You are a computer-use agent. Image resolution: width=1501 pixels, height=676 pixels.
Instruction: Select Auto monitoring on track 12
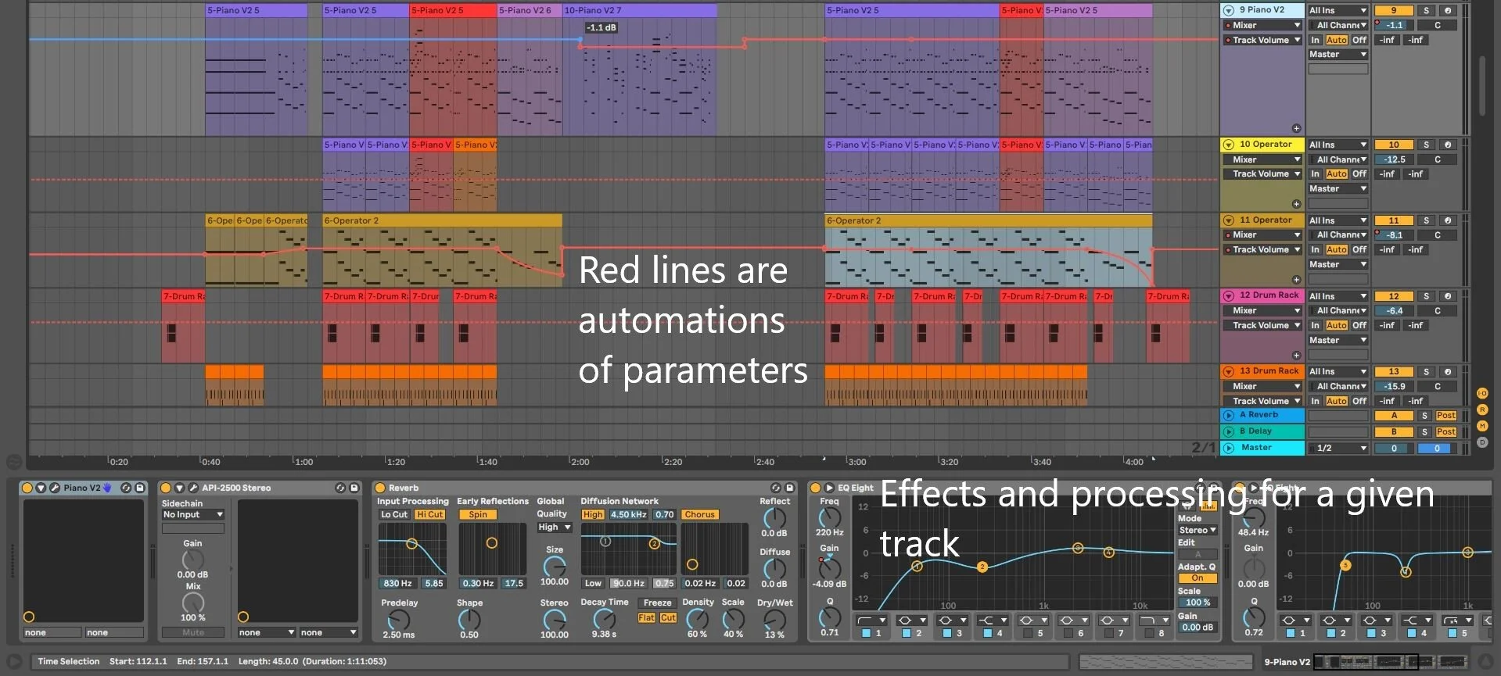(x=1337, y=325)
